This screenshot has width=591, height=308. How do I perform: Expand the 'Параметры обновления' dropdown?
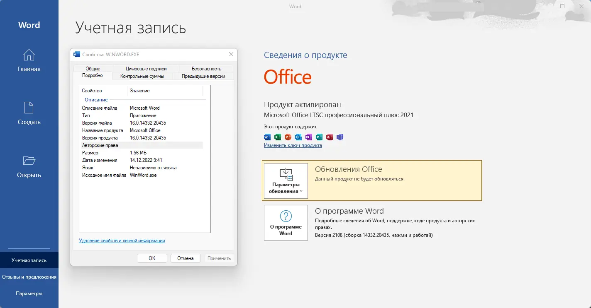tap(286, 181)
